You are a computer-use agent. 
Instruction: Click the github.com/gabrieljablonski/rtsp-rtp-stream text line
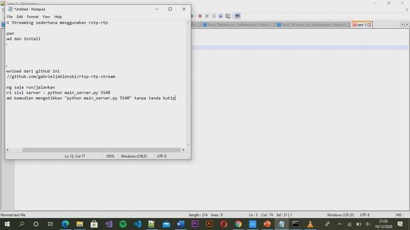point(61,77)
